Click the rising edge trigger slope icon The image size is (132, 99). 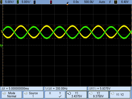110,2
